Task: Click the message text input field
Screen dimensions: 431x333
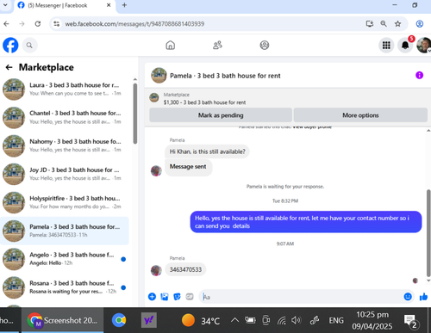Action: 302,297
